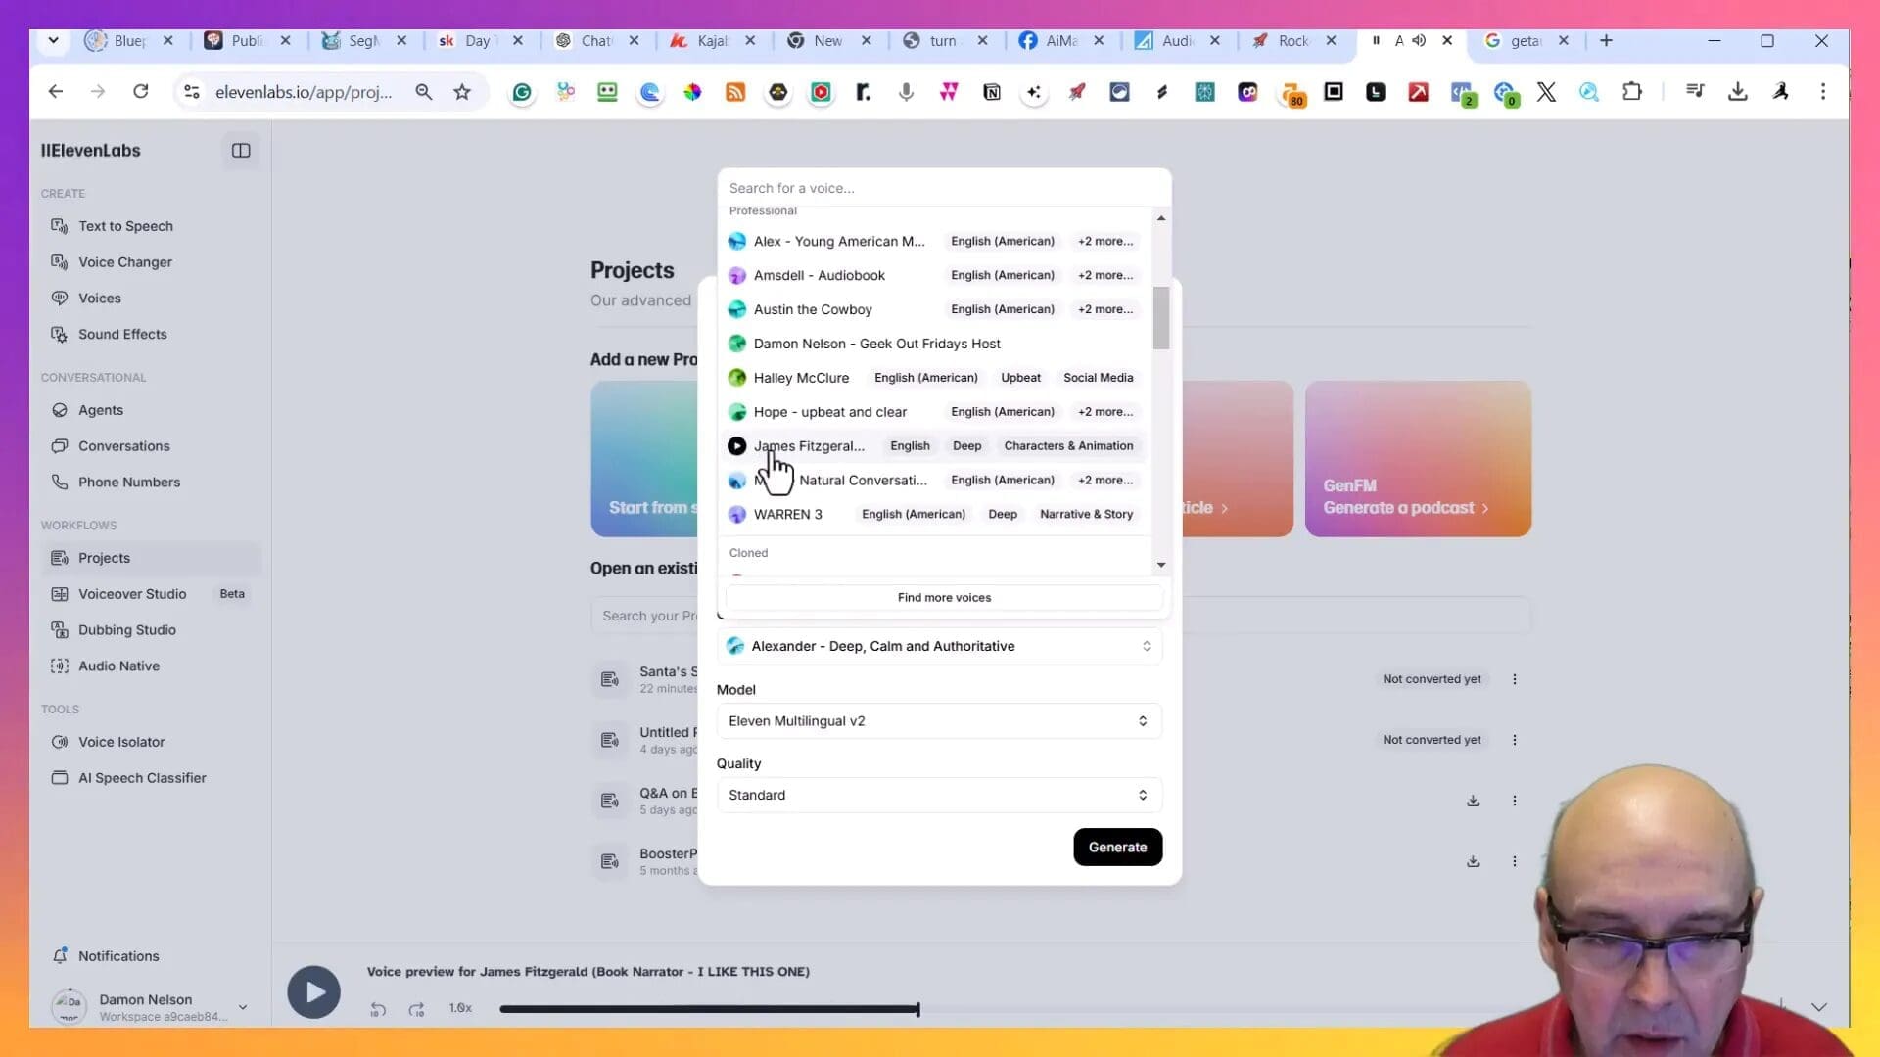1880x1057 pixels.
Task: Click rewind 10 seconds icon
Action: point(378,1009)
